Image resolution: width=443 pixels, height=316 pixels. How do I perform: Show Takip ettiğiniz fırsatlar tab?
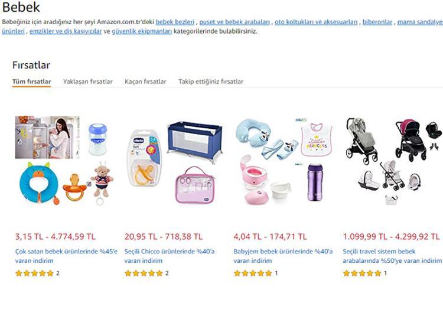pyautogui.click(x=211, y=82)
